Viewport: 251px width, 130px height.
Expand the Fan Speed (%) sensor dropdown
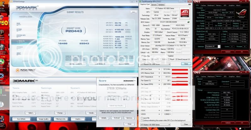click(x=159, y=81)
